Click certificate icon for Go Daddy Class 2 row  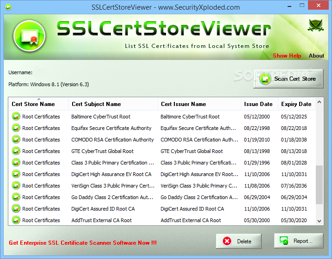(16, 197)
